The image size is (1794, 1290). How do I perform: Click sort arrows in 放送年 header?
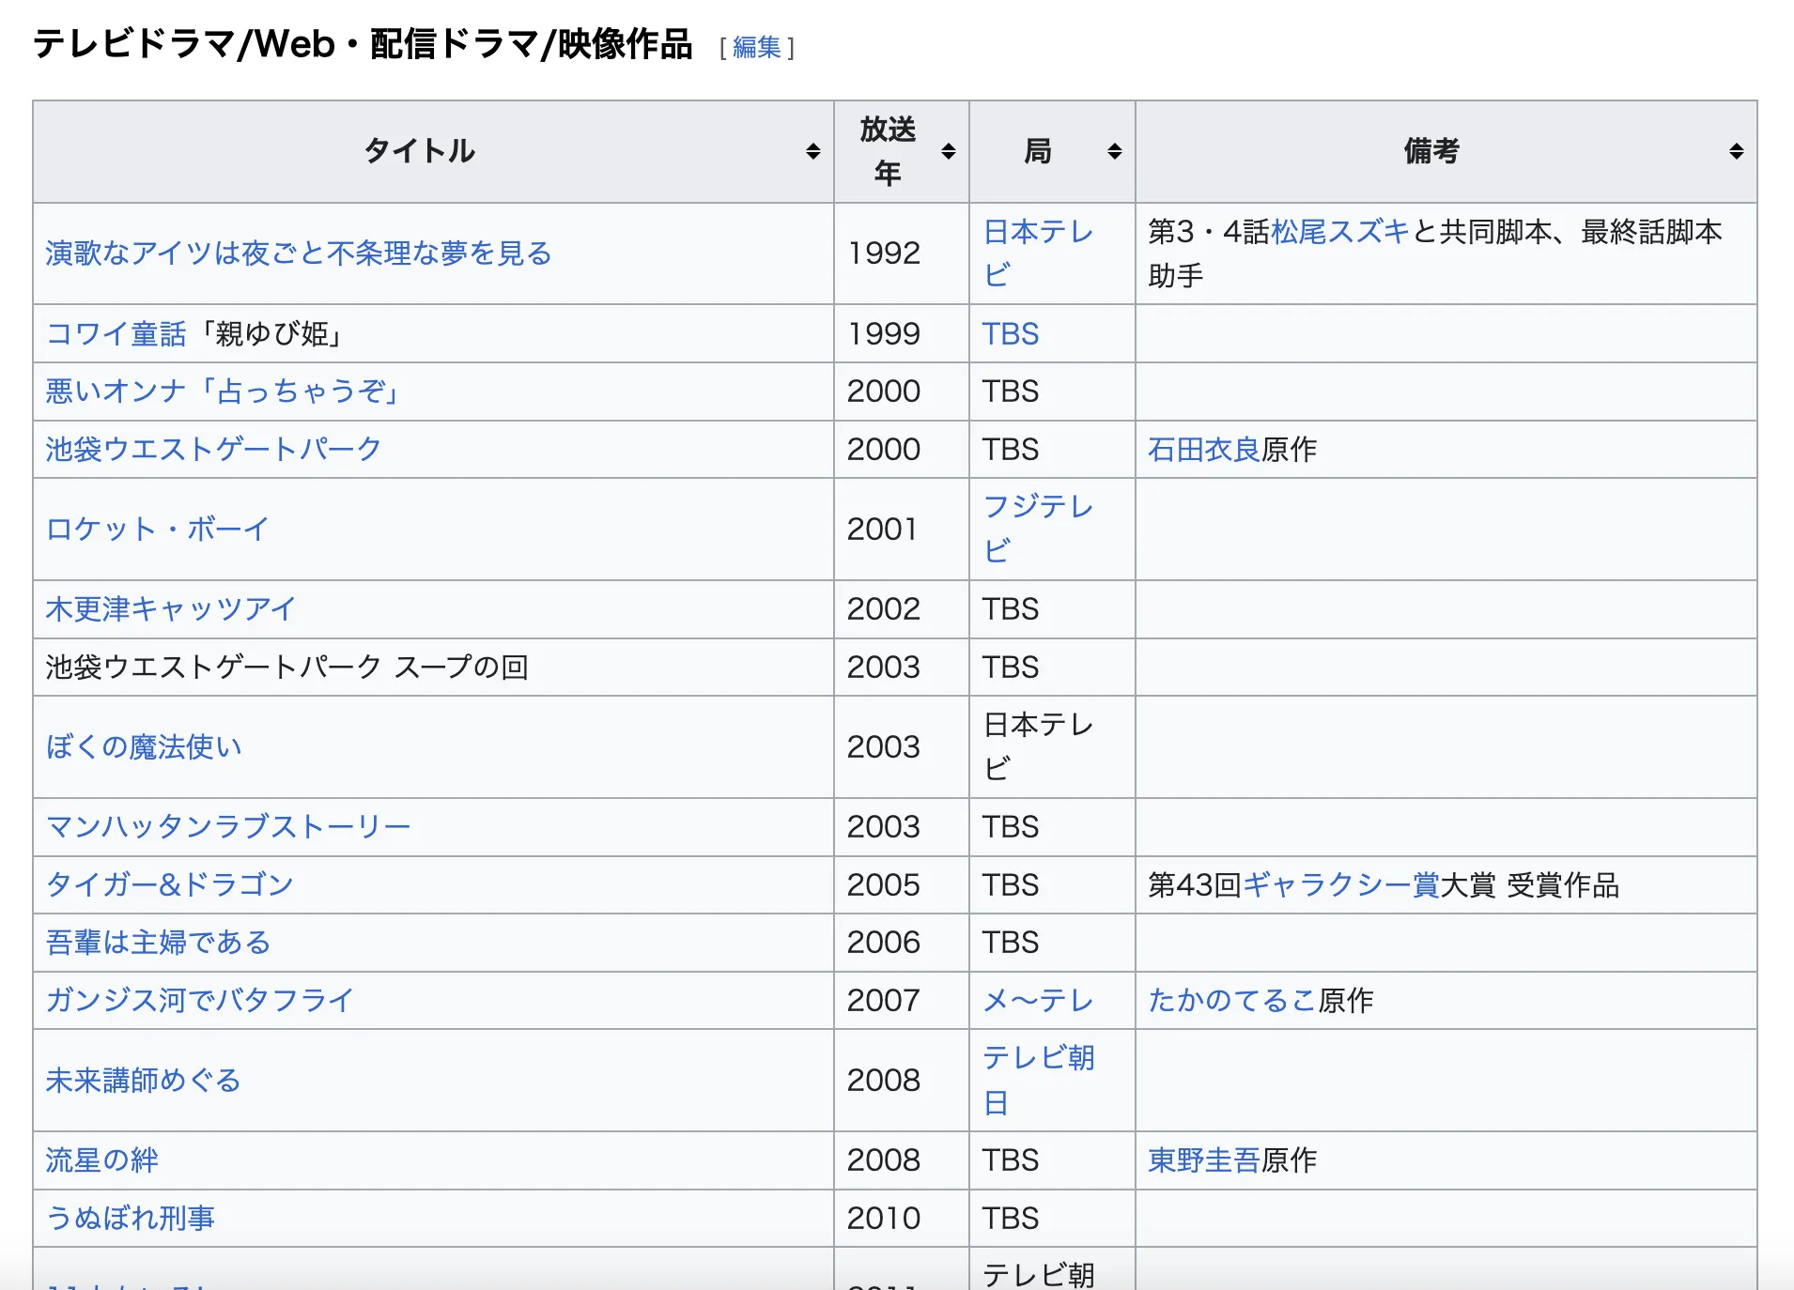pyautogui.click(x=948, y=151)
